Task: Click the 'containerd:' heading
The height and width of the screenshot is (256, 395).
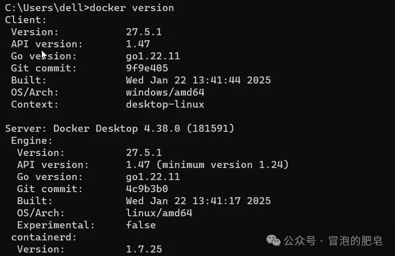Action: coord(44,237)
